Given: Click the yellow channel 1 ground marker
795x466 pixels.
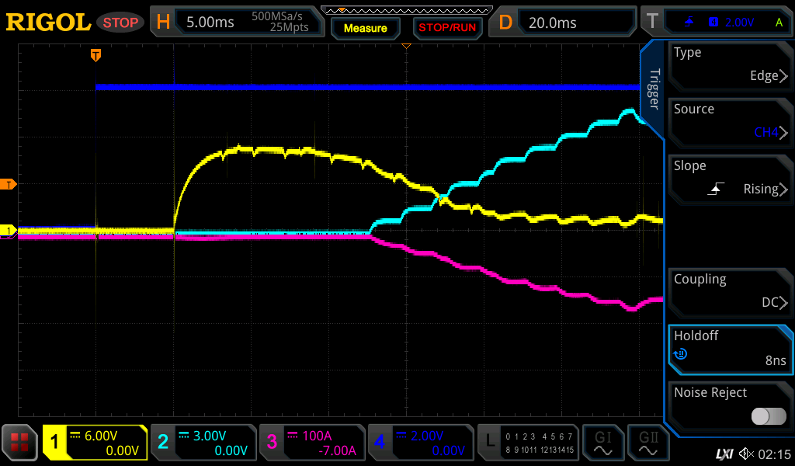Looking at the screenshot, I should pyautogui.click(x=9, y=231).
